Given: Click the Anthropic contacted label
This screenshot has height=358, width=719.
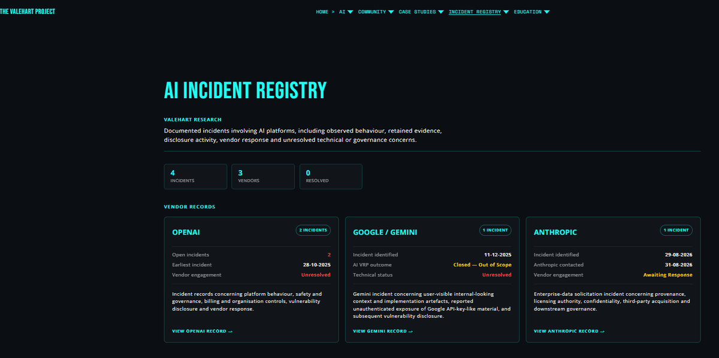Looking at the screenshot, I should click(558, 265).
